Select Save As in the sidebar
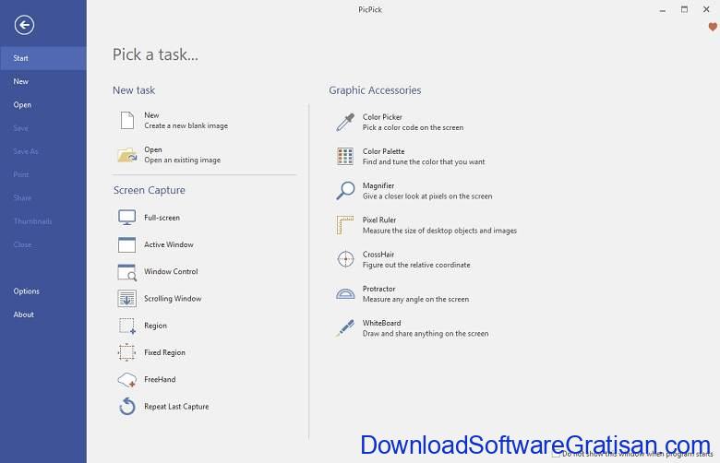Viewport: 720px width, 463px height. tap(43, 151)
